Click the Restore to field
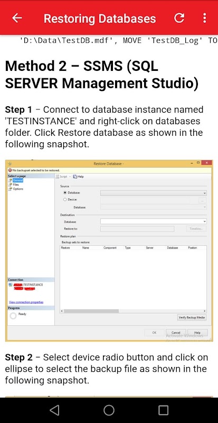This screenshot has height=423, width=218. pyautogui.click(x=137, y=229)
